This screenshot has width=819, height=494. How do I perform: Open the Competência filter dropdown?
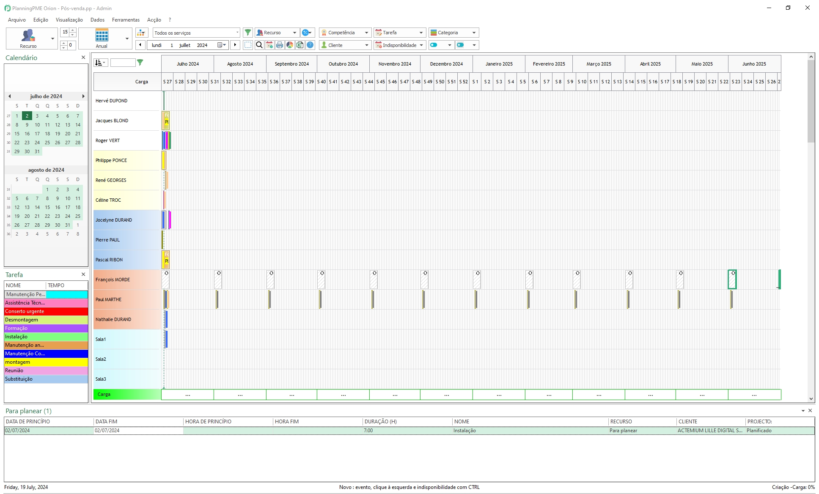coord(345,33)
